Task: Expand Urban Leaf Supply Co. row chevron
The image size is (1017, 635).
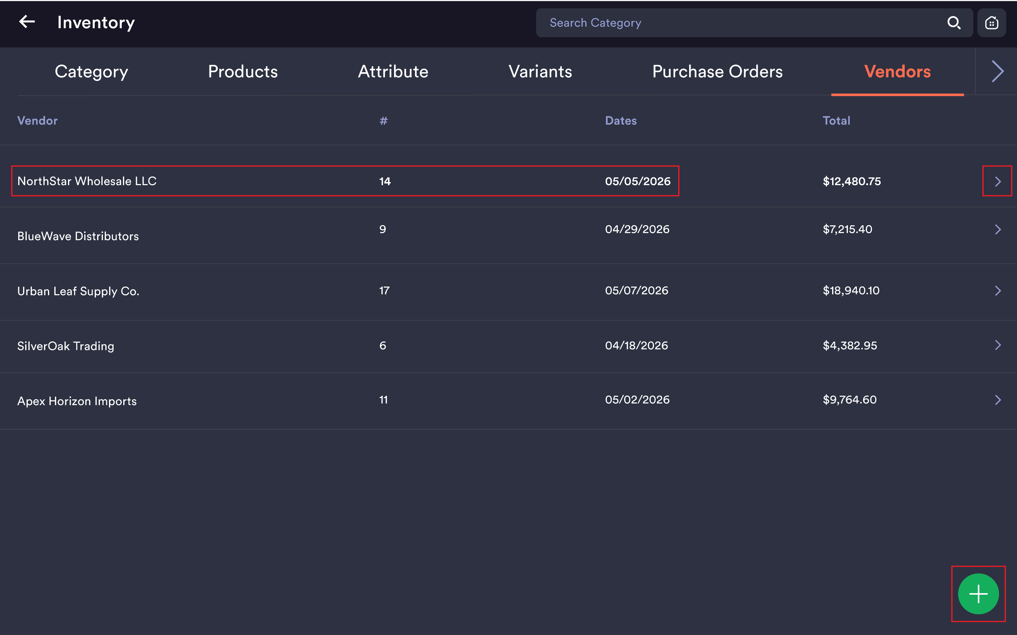Action: click(x=997, y=291)
